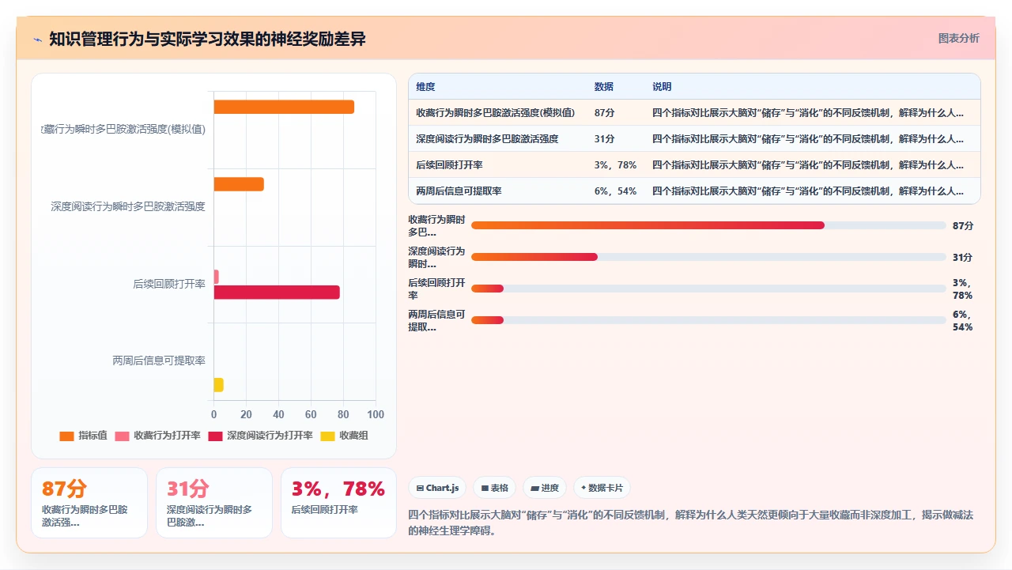This screenshot has height=570, width=1012.
Task: Click the 3%, 78% table cell
Action: pyautogui.click(x=615, y=164)
